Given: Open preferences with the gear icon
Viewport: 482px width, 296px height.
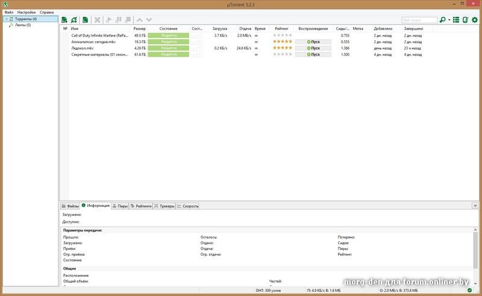Looking at the screenshot, I should coord(475,20).
